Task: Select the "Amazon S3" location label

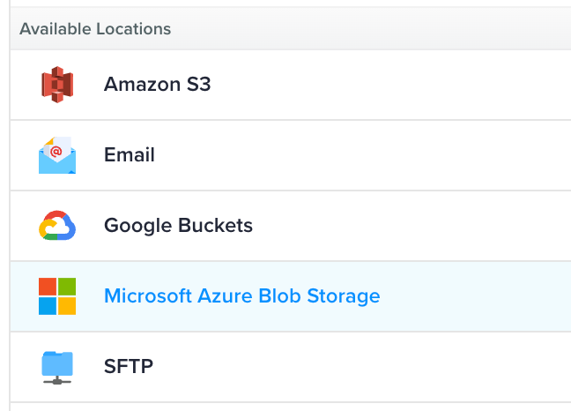Action: (157, 85)
